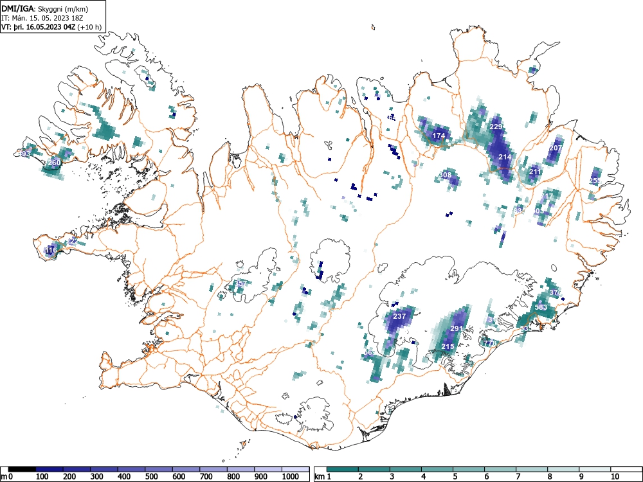Click the visibility value 357 on the western glacier

(x=240, y=283)
